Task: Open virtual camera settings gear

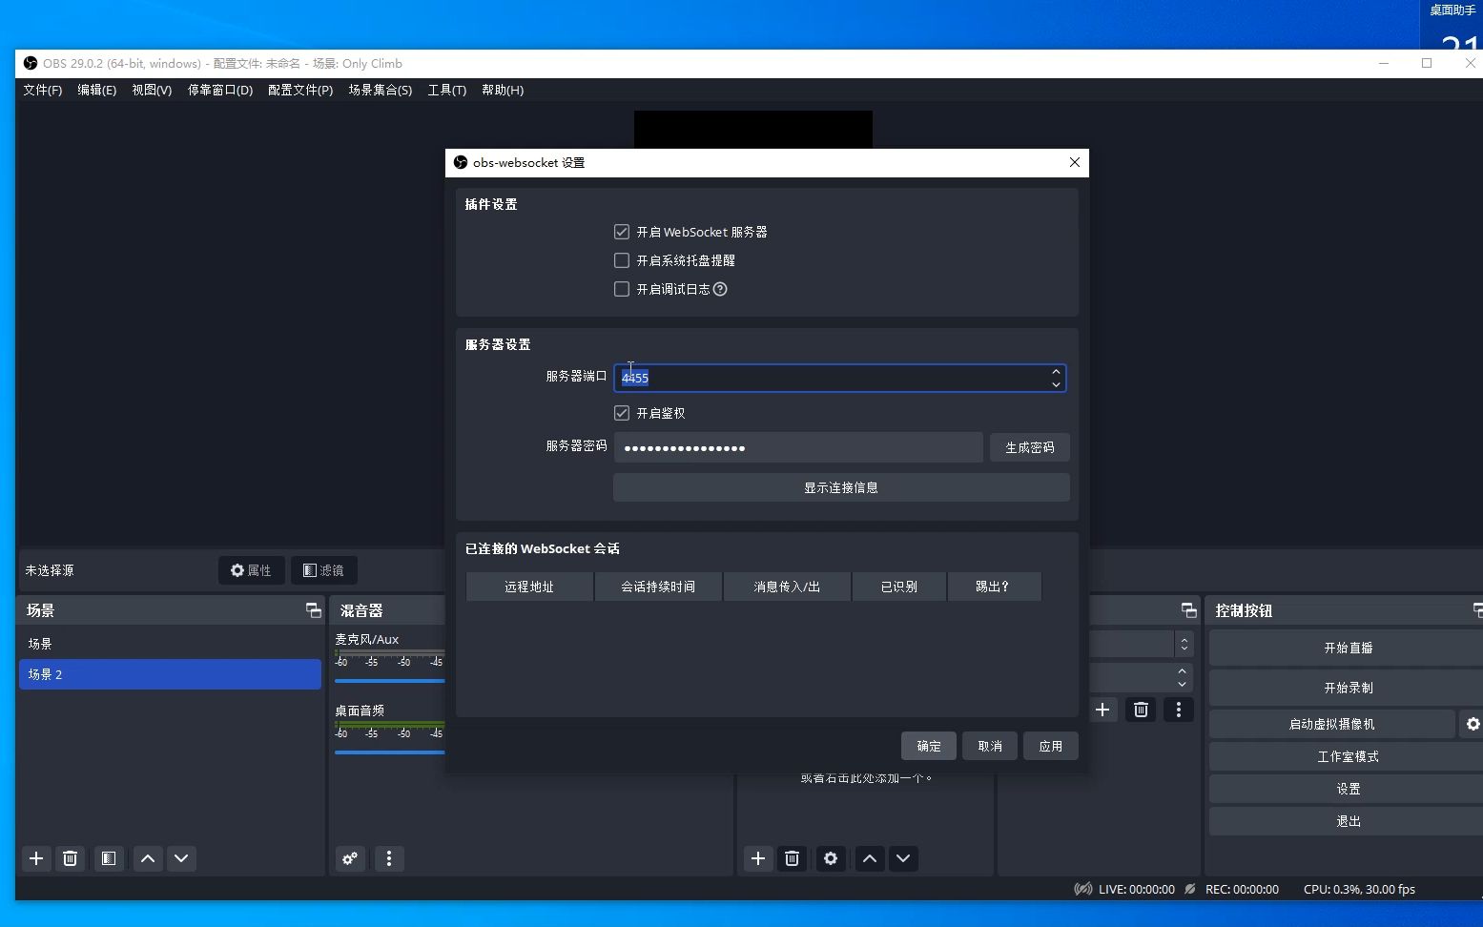Action: [x=1473, y=724]
